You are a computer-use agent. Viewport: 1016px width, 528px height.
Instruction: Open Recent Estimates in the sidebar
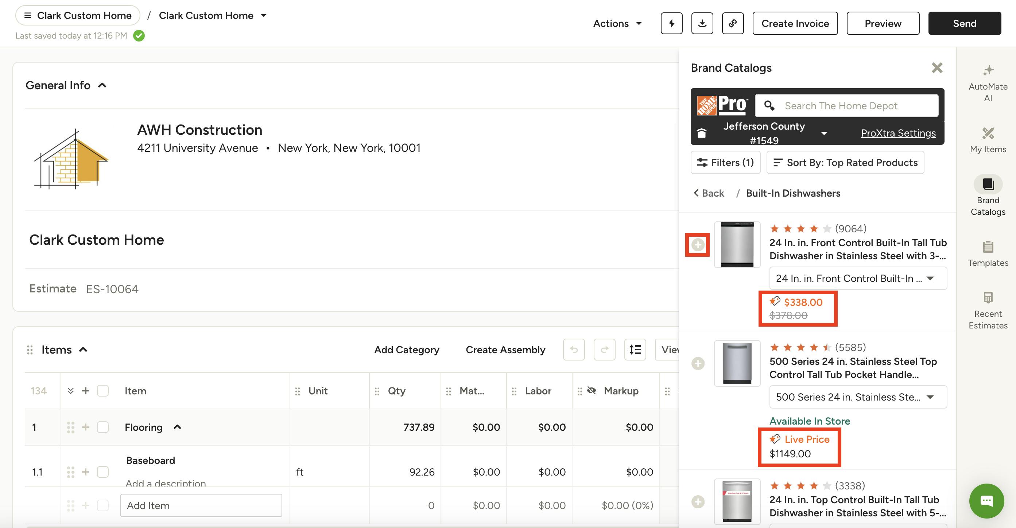[988, 311]
